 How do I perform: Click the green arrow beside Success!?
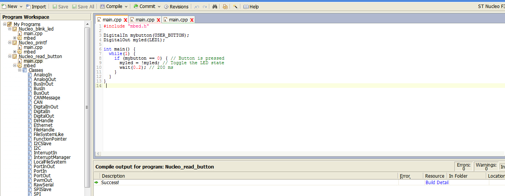[x=96, y=183]
